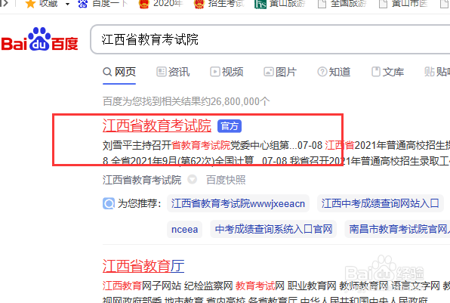The height and width of the screenshot is (303, 450).
Task: Open the 2020年 bookmark
Action: 161,4
